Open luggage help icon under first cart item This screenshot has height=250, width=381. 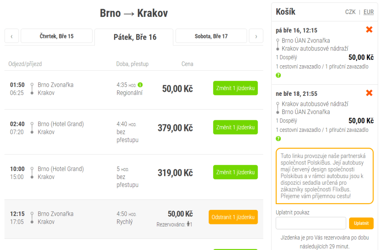(x=278, y=75)
